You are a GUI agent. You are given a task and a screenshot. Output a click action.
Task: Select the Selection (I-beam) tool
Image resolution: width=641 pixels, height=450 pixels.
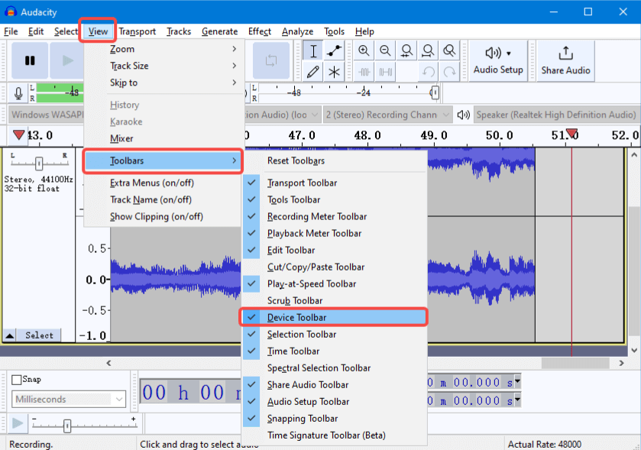point(313,50)
